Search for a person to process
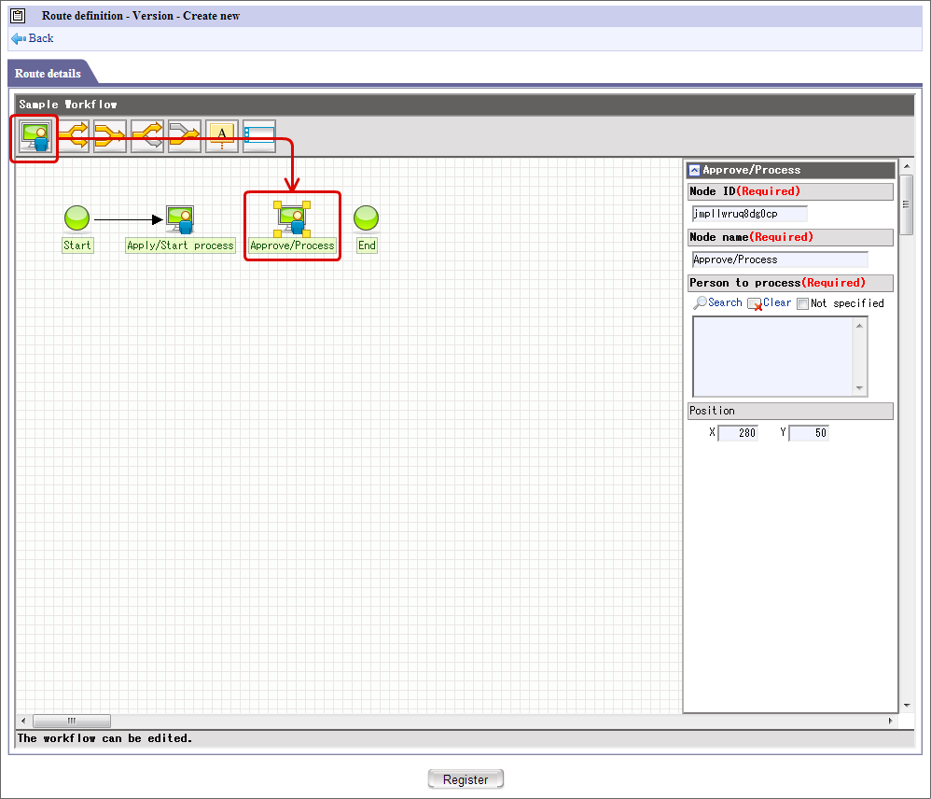The image size is (931, 799). 725,303
